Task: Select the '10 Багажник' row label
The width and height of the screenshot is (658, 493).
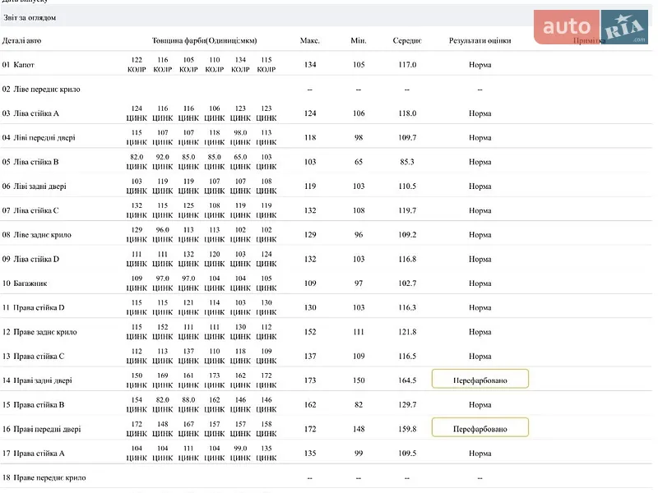Action: (x=25, y=283)
